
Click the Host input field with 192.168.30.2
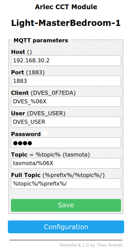pyautogui.click(x=66, y=61)
